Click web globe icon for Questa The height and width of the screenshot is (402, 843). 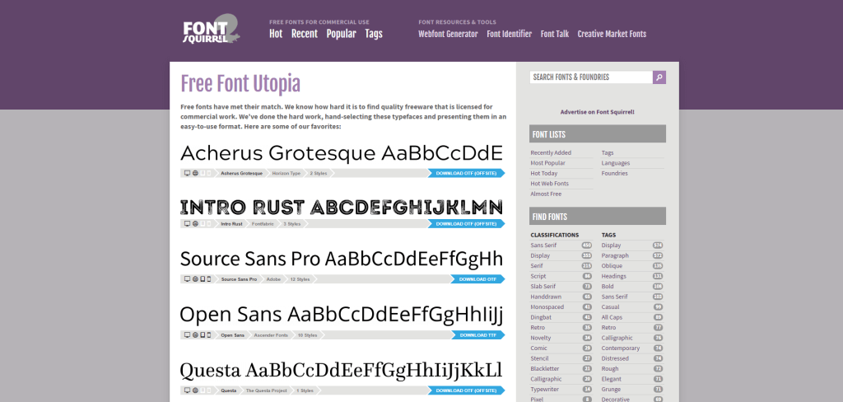195,390
